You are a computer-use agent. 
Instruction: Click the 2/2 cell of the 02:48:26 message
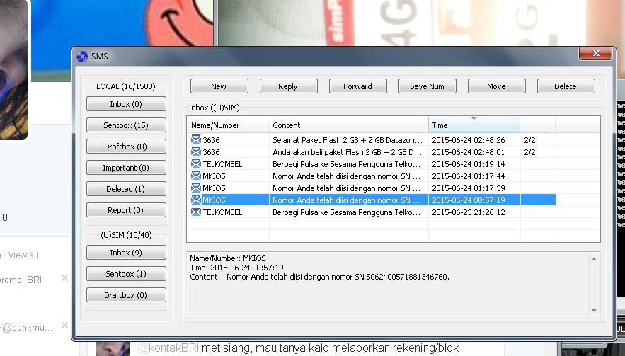[x=529, y=140]
